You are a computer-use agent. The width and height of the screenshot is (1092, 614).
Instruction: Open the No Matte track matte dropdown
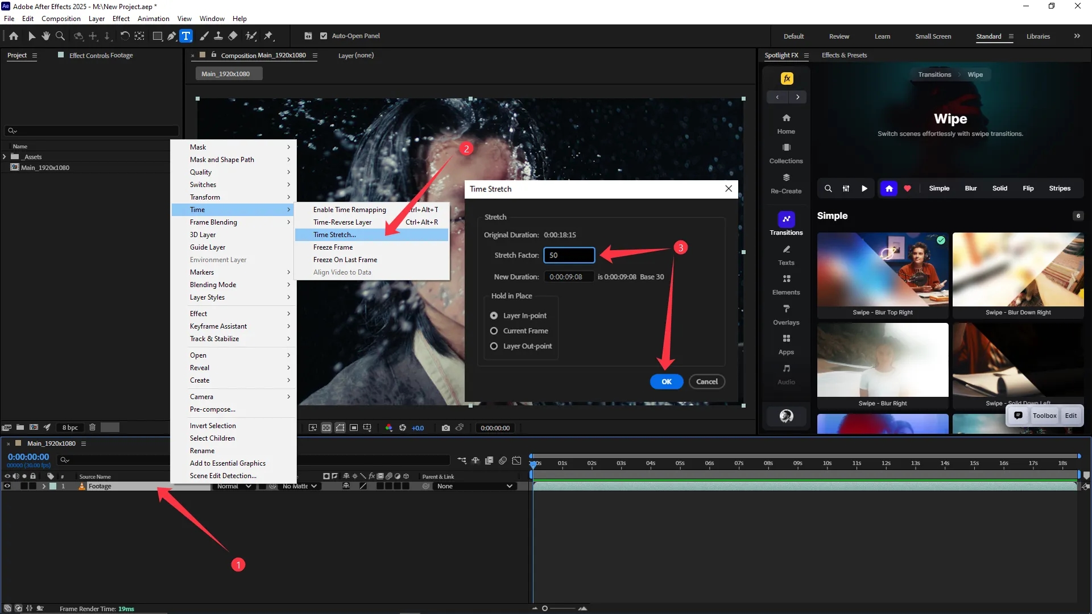[299, 486]
